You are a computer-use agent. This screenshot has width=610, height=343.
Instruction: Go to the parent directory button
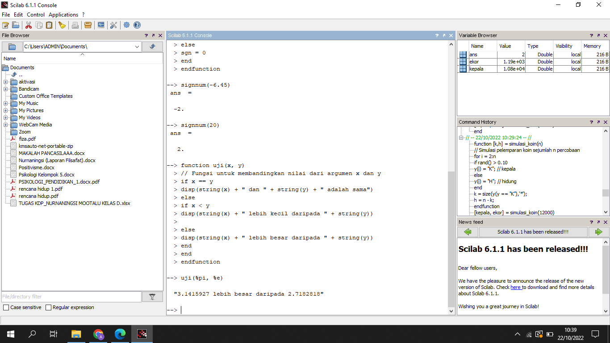coord(152,46)
